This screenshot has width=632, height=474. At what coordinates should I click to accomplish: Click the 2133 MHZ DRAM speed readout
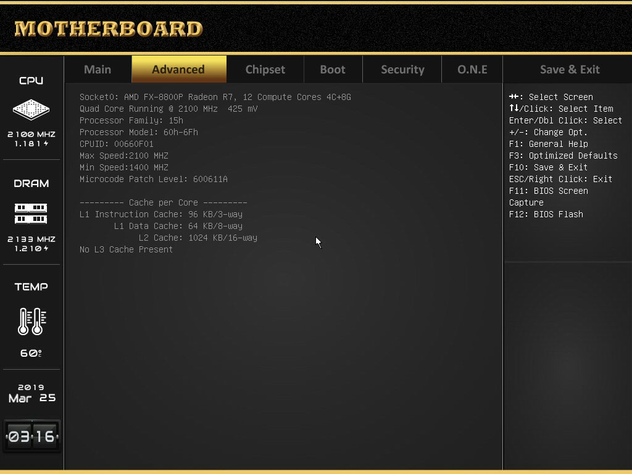coord(31,239)
